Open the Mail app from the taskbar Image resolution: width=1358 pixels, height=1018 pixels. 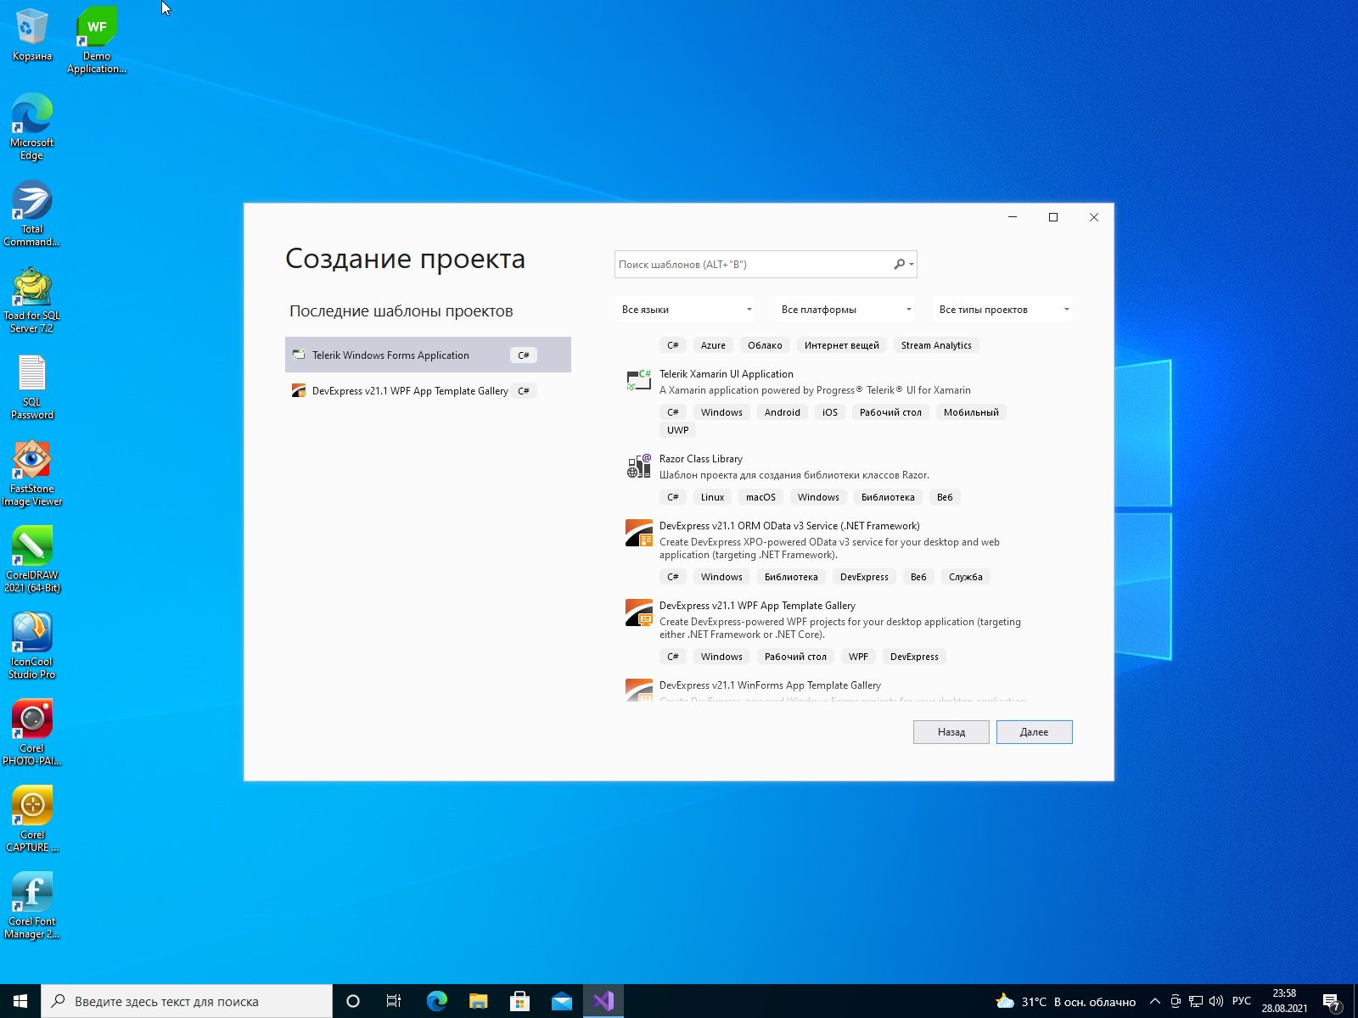point(562,1001)
